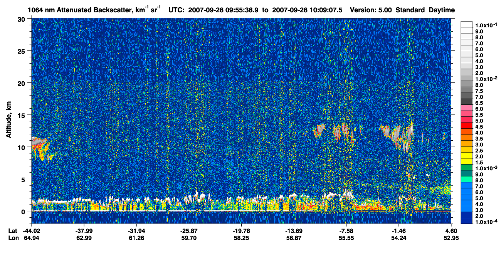Click longitude value '55.55'
Viewport: 501px width, 257px height.
point(346,238)
